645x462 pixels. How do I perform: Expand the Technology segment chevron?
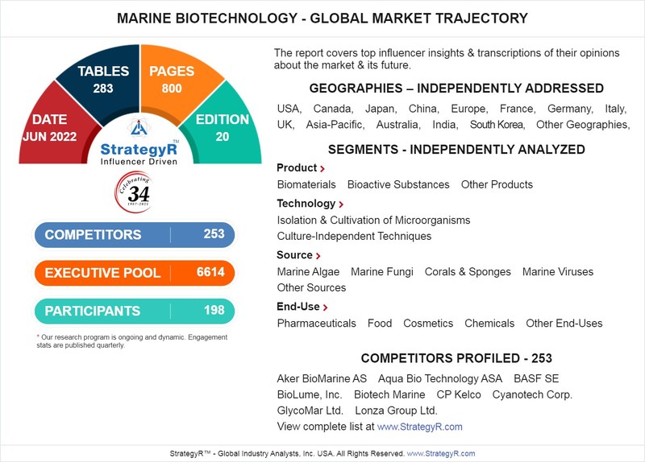tap(341, 204)
